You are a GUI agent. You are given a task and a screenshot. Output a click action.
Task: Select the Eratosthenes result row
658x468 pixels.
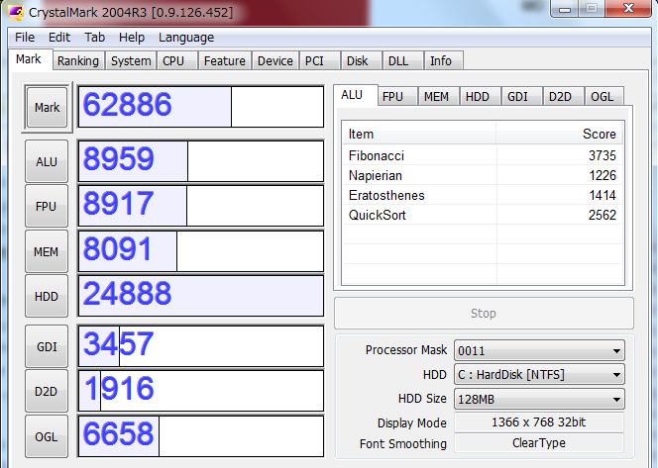click(x=483, y=195)
